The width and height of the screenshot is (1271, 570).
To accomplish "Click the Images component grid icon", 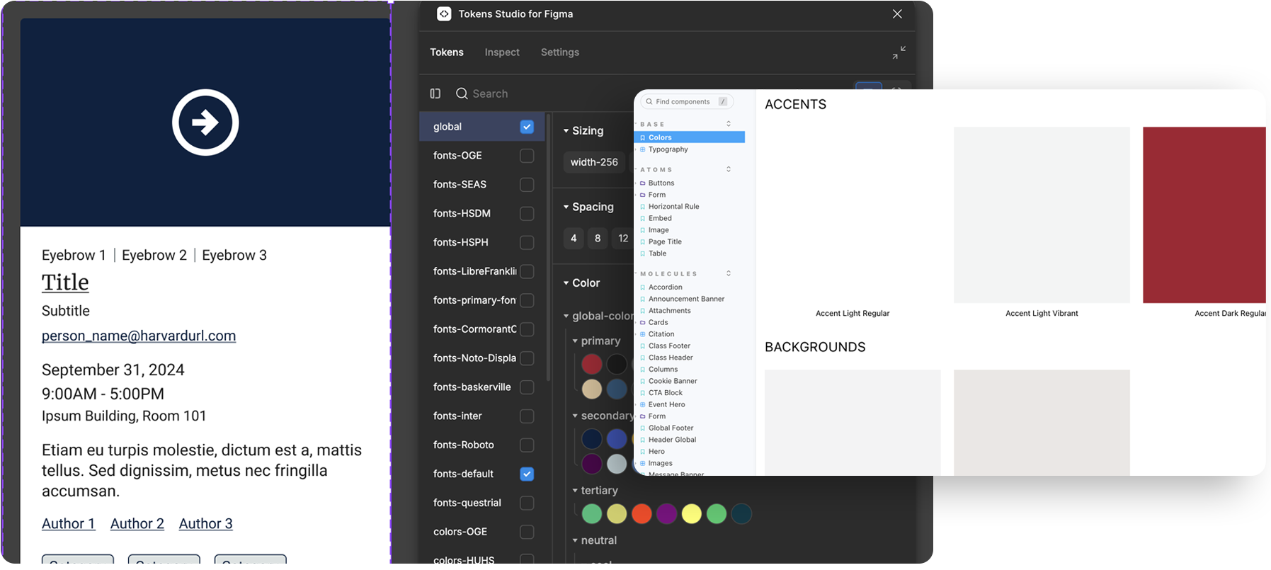I will pos(643,463).
